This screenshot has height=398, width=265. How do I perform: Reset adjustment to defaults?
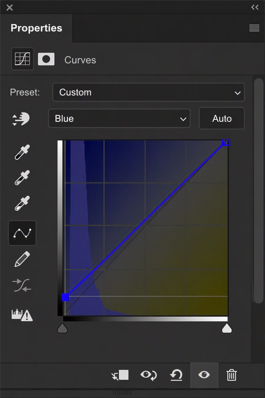click(176, 375)
